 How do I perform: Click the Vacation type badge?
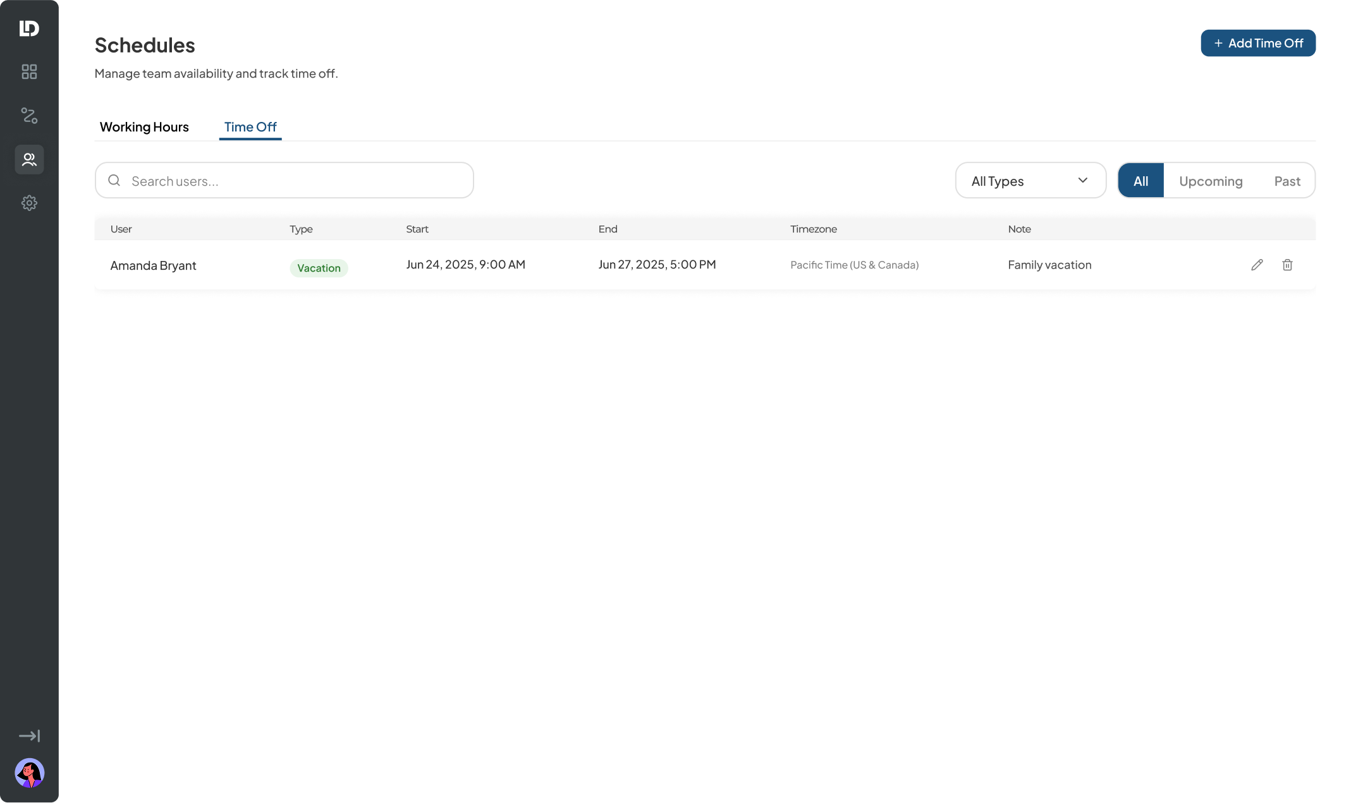(319, 268)
